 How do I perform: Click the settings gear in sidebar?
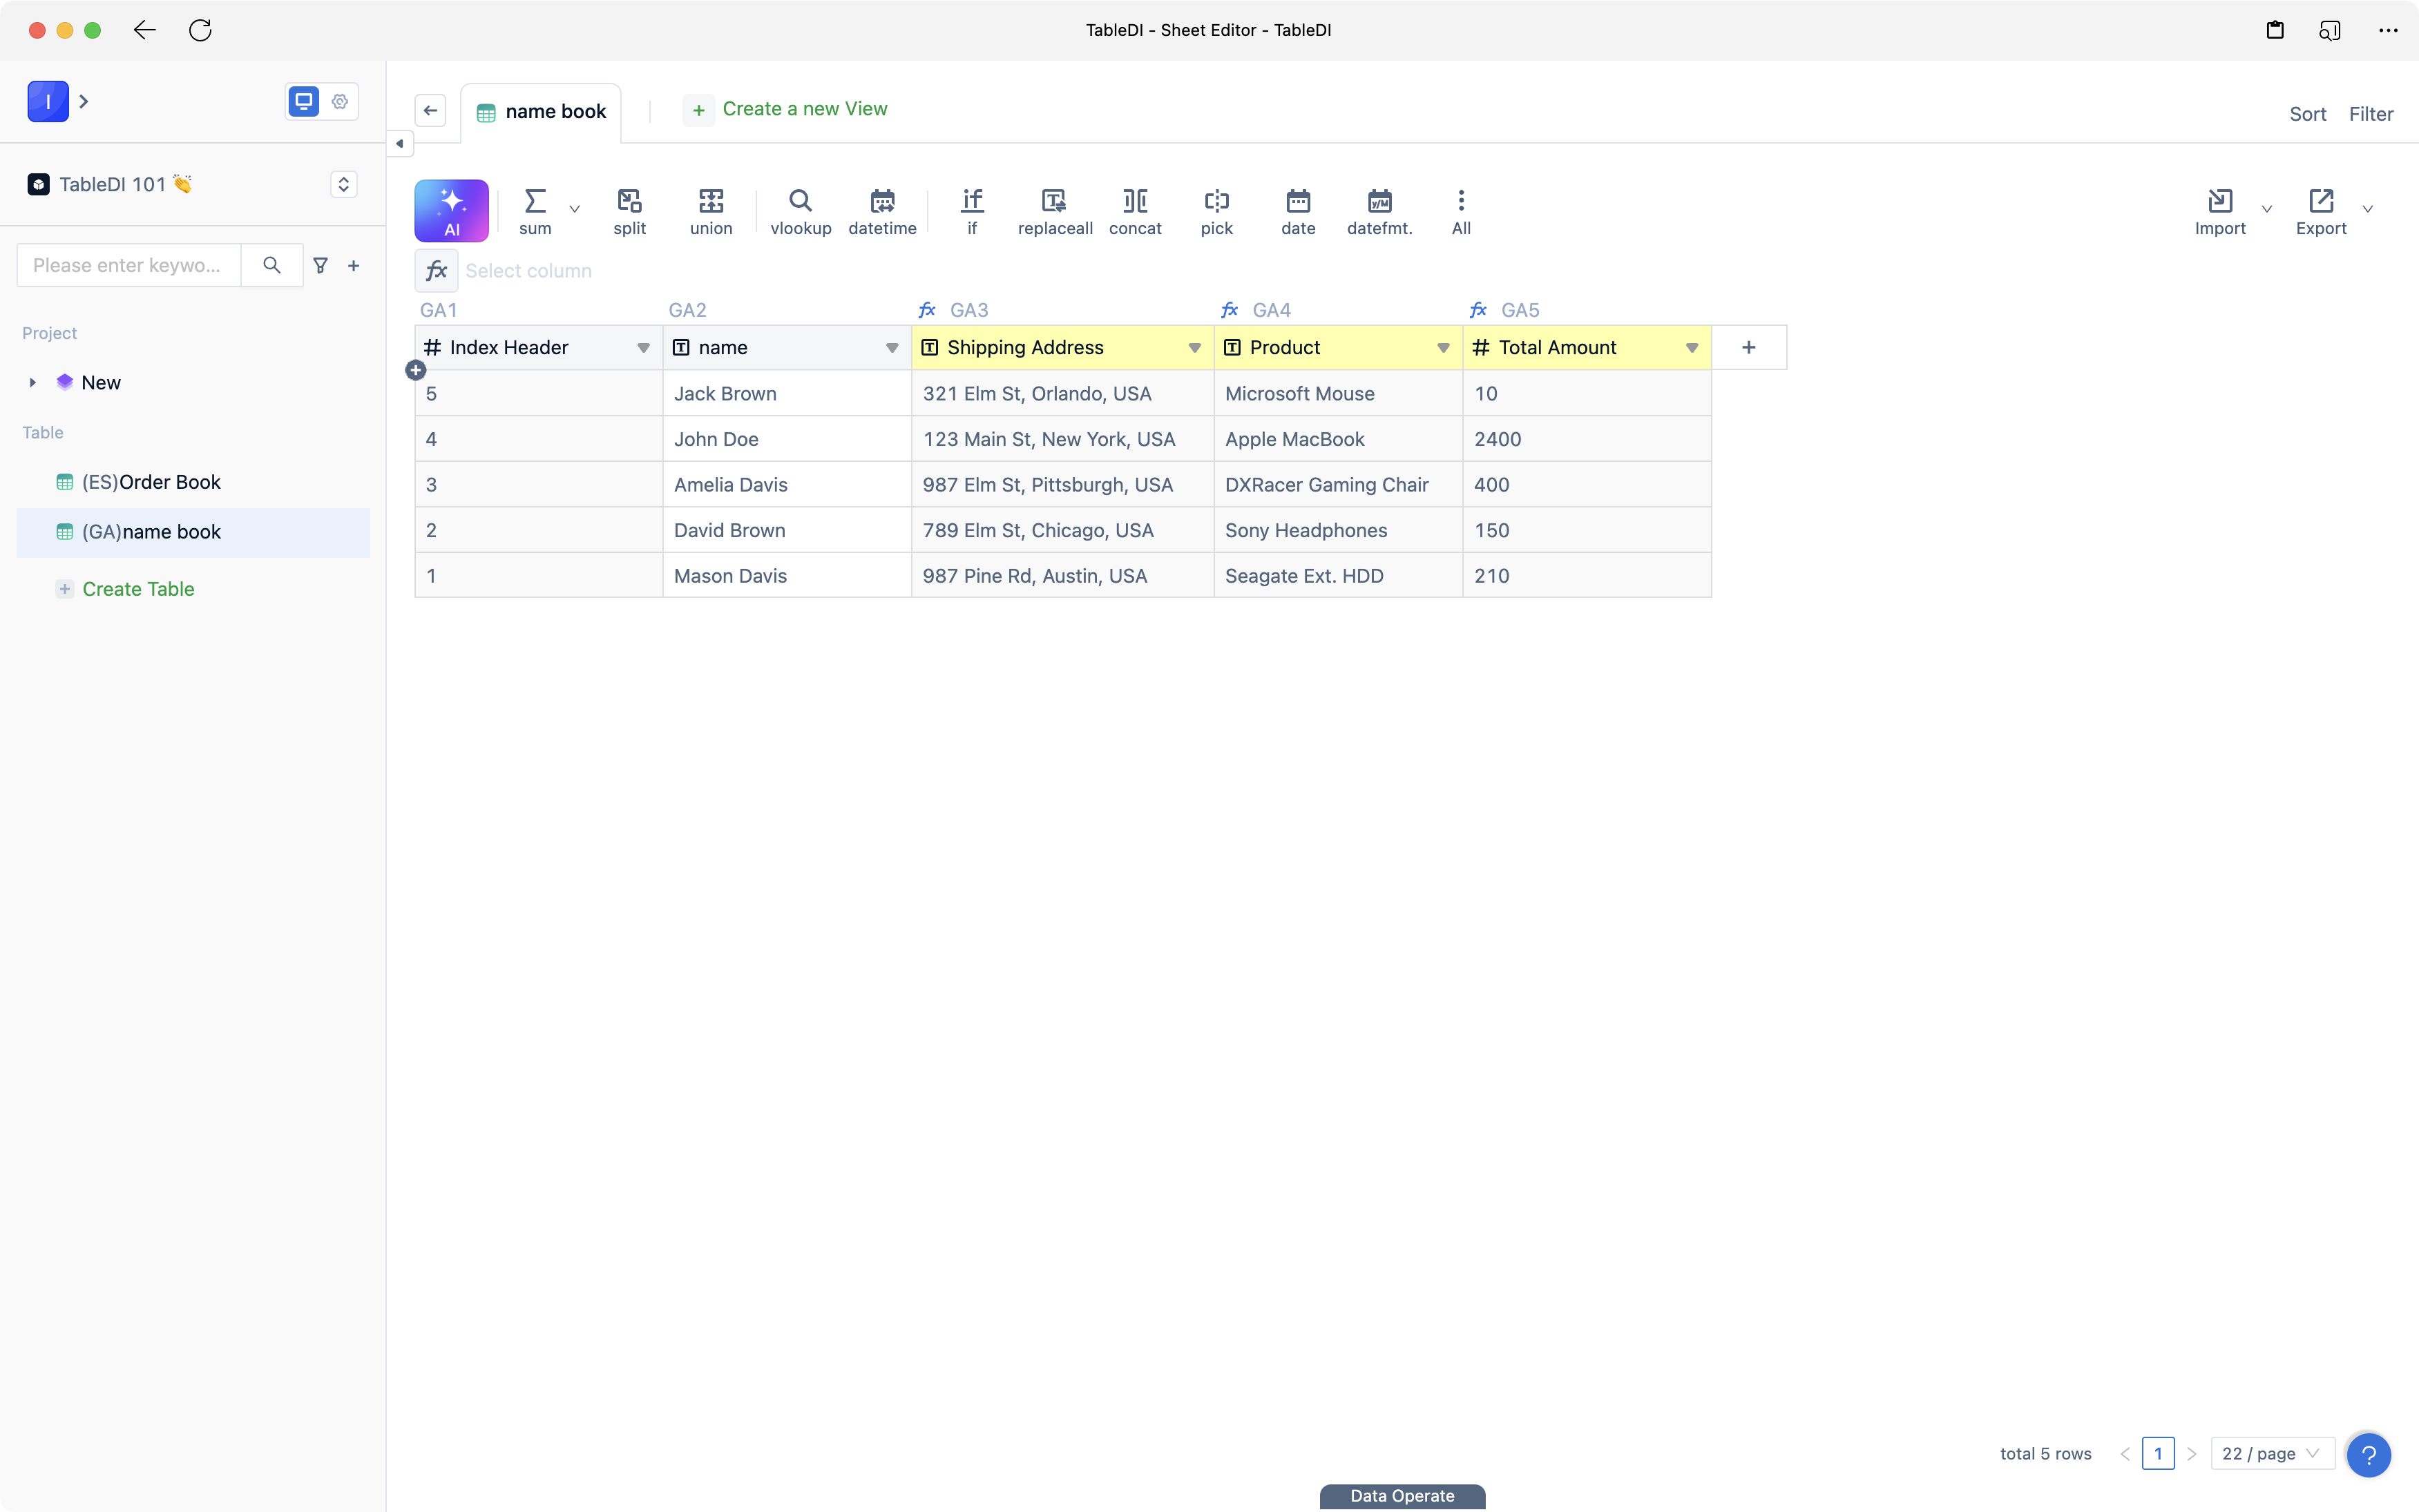coord(340,101)
